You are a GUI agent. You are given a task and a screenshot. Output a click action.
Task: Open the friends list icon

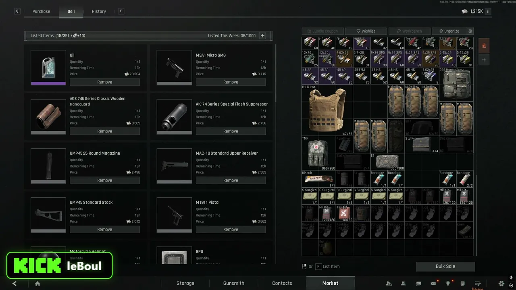tap(404, 284)
